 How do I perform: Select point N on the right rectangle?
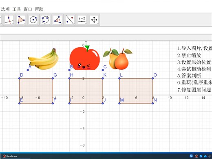(x=153, y=104)
